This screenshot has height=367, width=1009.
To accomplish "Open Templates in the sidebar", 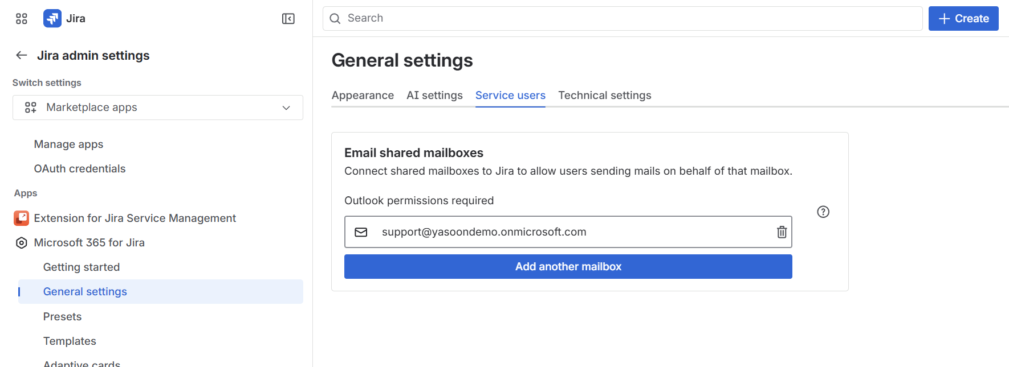I will click(x=70, y=341).
